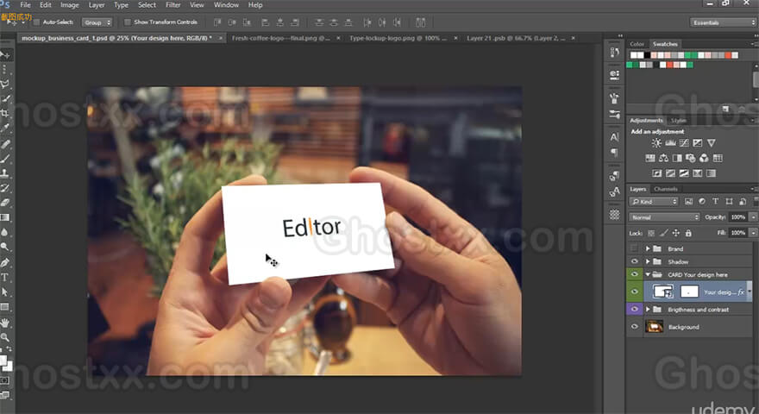759x414 pixels.
Task: Add a Vibrance adjustment
Action: coord(711,143)
